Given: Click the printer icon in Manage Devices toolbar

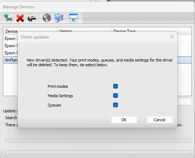Looking at the screenshot, I should (32, 18).
